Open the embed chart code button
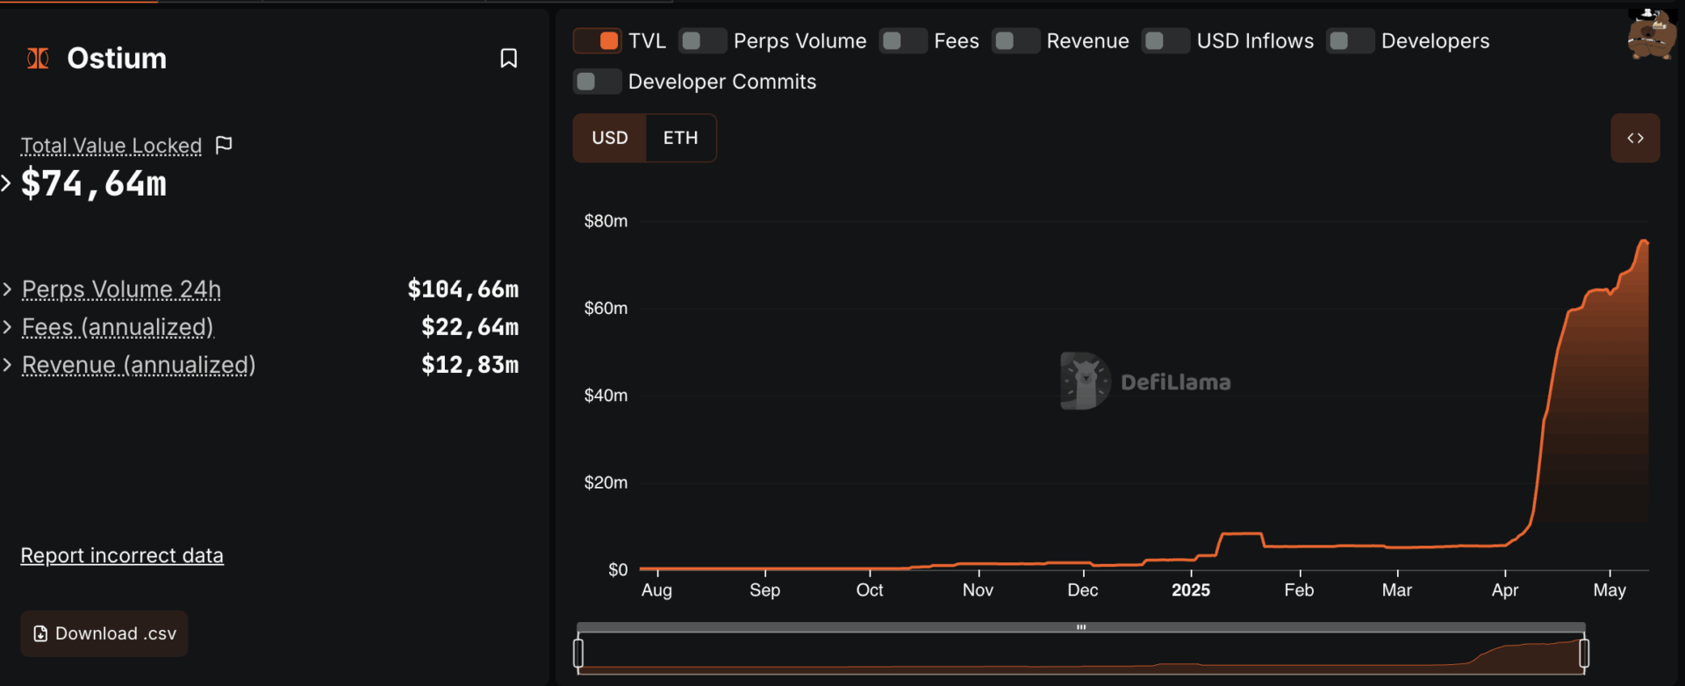1685x686 pixels. pos(1635,138)
